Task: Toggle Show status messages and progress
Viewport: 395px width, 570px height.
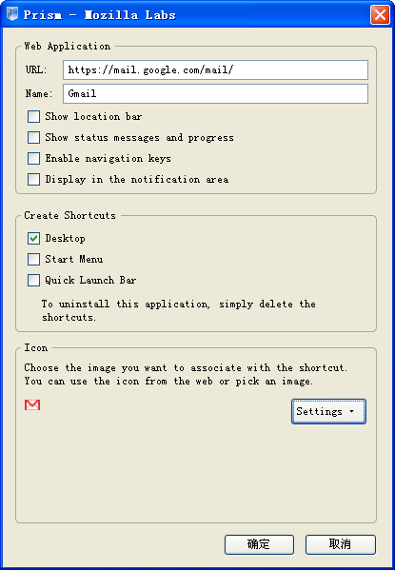Action: pyautogui.click(x=34, y=137)
